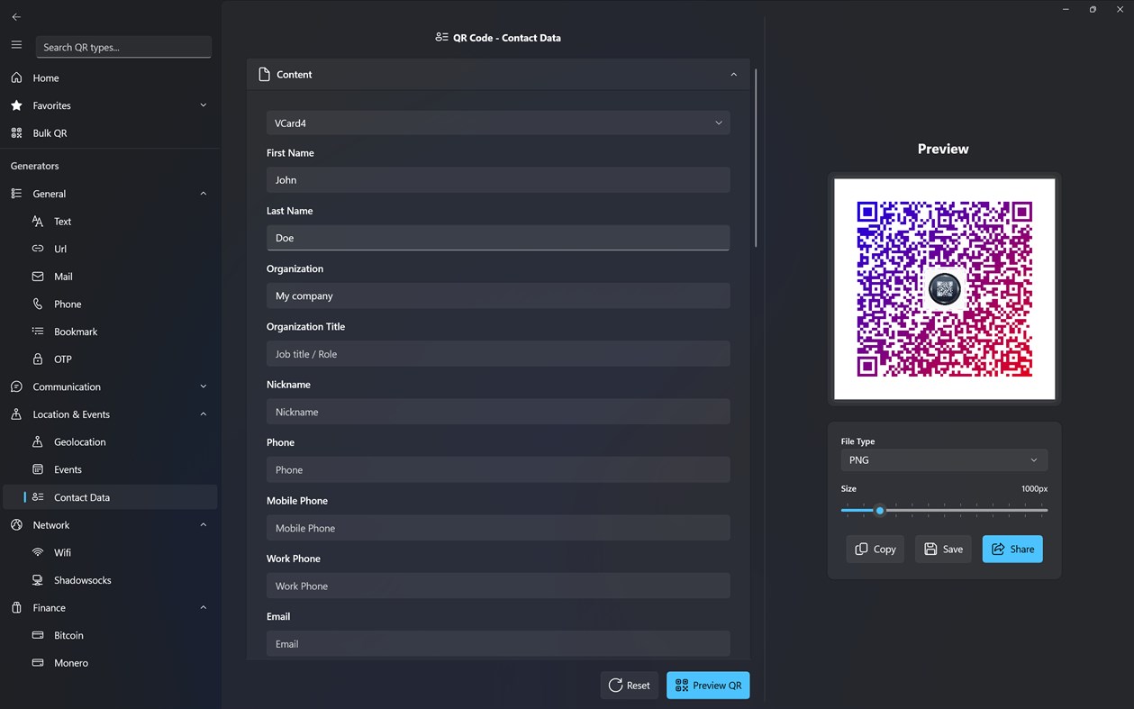The image size is (1134, 709).
Task: Select the Text generator in the sidebar
Action: pos(63,221)
